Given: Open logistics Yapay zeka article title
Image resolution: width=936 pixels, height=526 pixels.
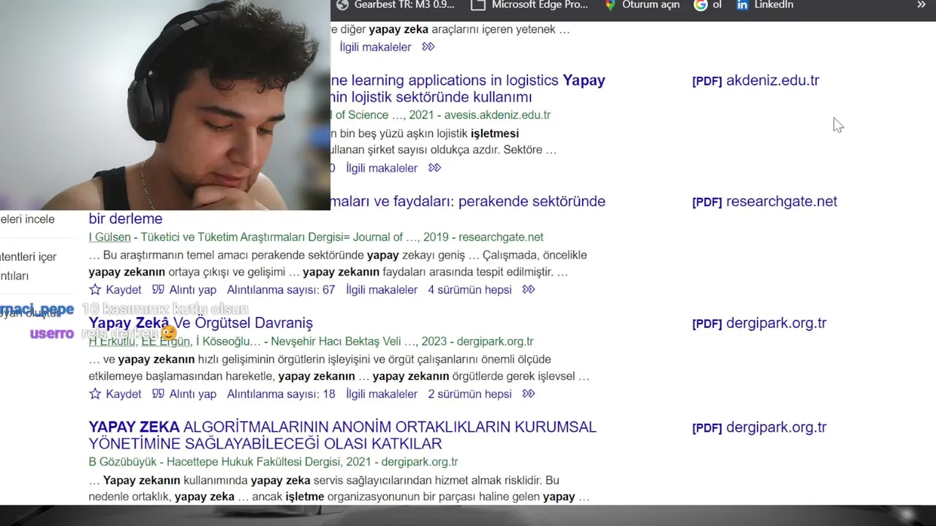Looking at the screenshot, I should click(x=468, y=88).
